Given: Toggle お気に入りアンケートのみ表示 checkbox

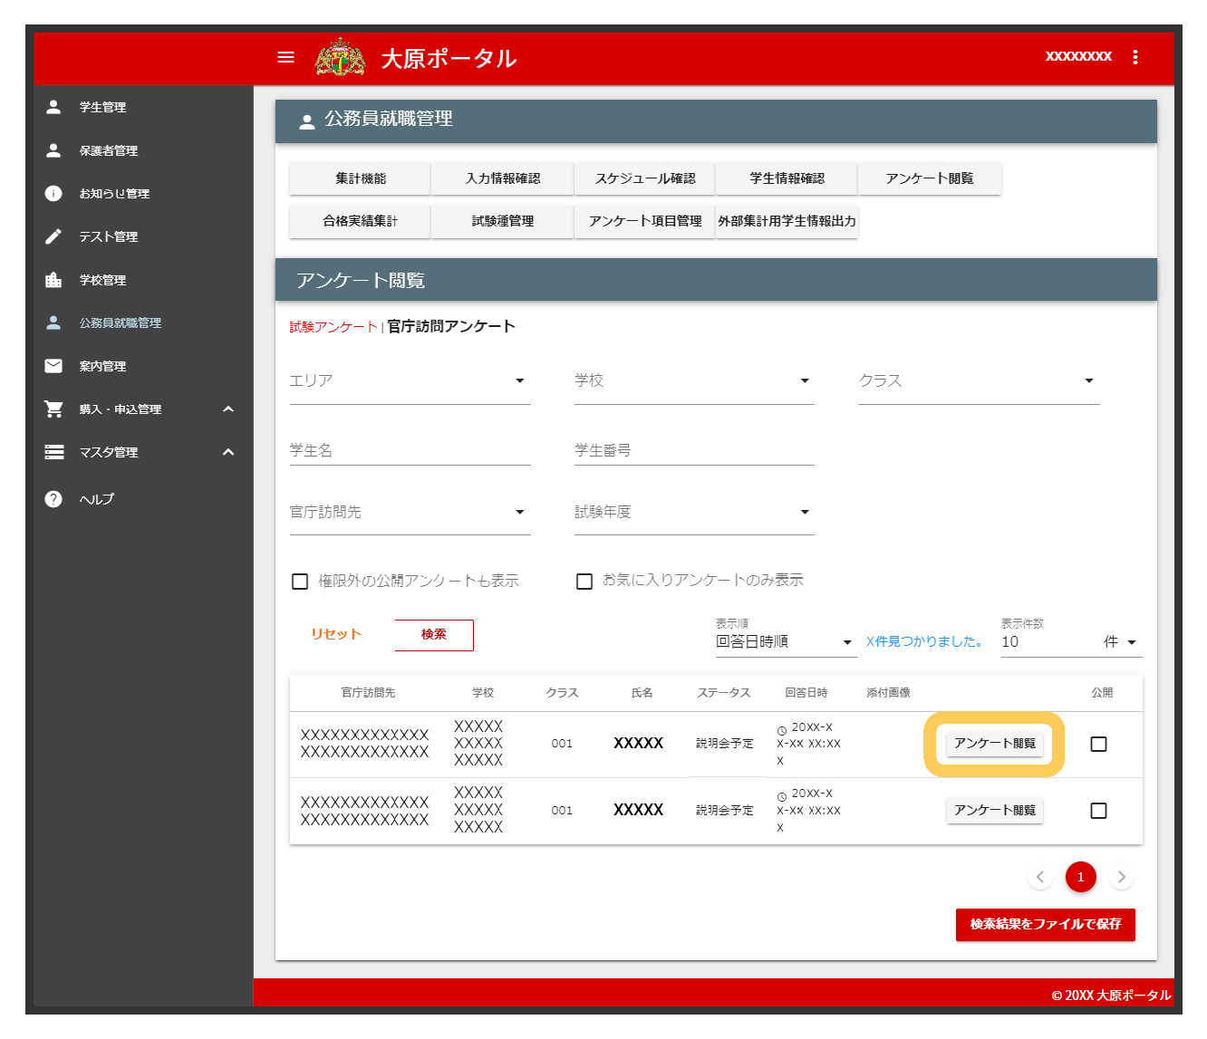Looking at the screenshot, I should (x=584, y=582).
